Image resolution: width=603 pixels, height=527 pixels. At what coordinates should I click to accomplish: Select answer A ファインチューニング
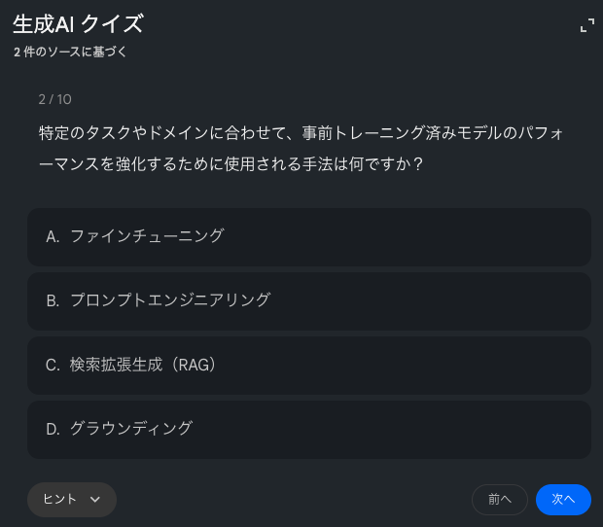309,236
